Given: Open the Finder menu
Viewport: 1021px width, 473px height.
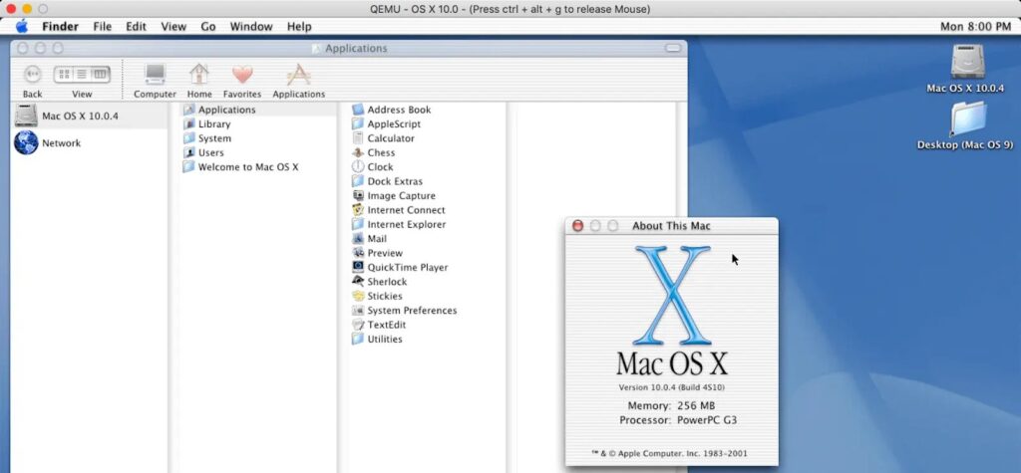Looking at the screenshot, I should pos(60,27).
